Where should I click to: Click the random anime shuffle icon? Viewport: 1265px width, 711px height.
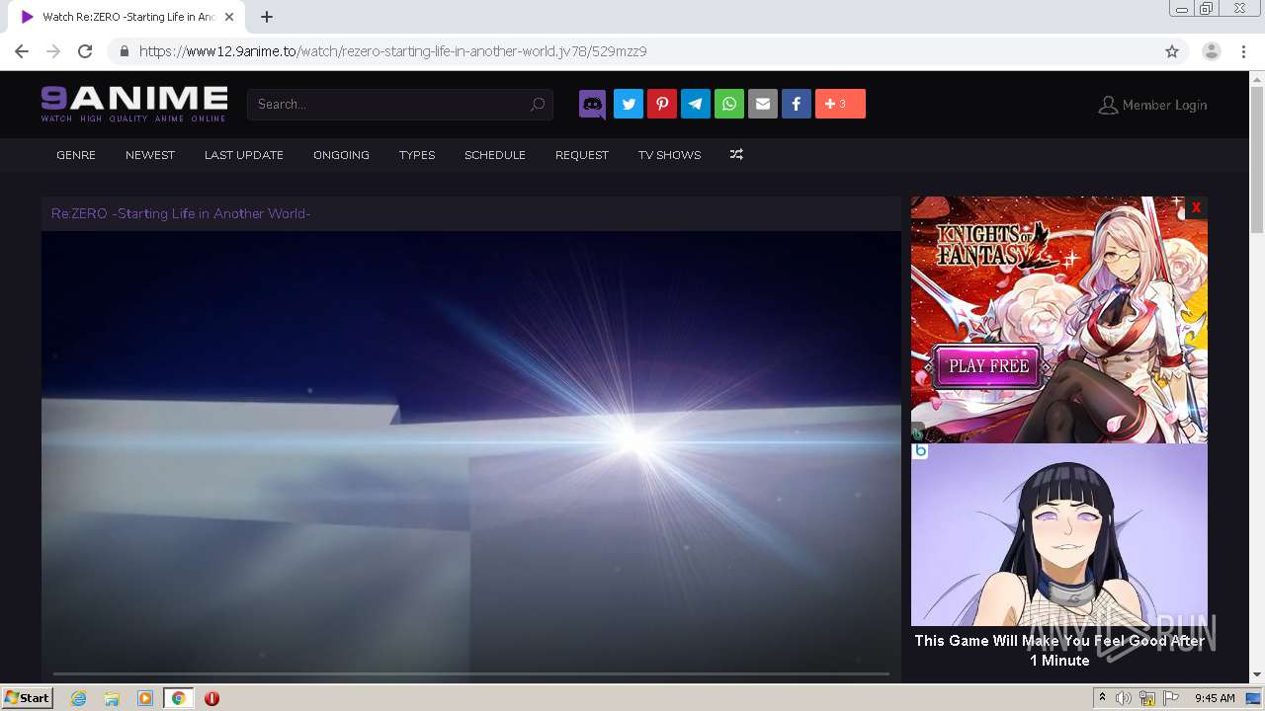(736, 155)
